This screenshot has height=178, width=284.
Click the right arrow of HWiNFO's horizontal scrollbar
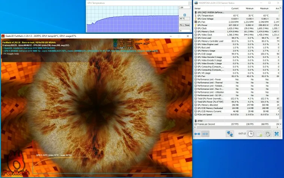point(278,127)
